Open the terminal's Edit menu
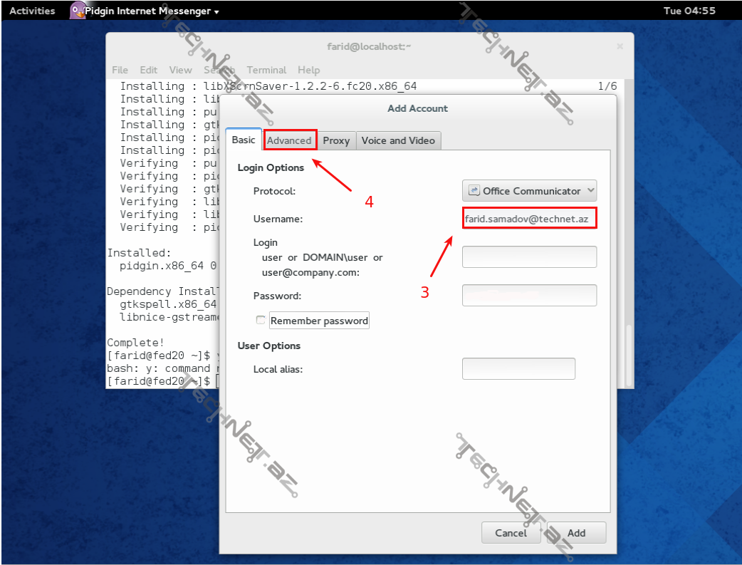 click(148, 70)
